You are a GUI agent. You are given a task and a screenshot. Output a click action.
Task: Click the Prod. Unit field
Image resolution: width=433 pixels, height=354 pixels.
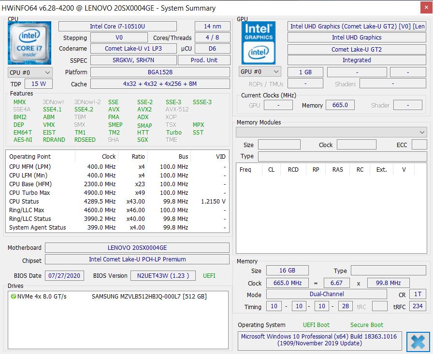tap(204, 60)
